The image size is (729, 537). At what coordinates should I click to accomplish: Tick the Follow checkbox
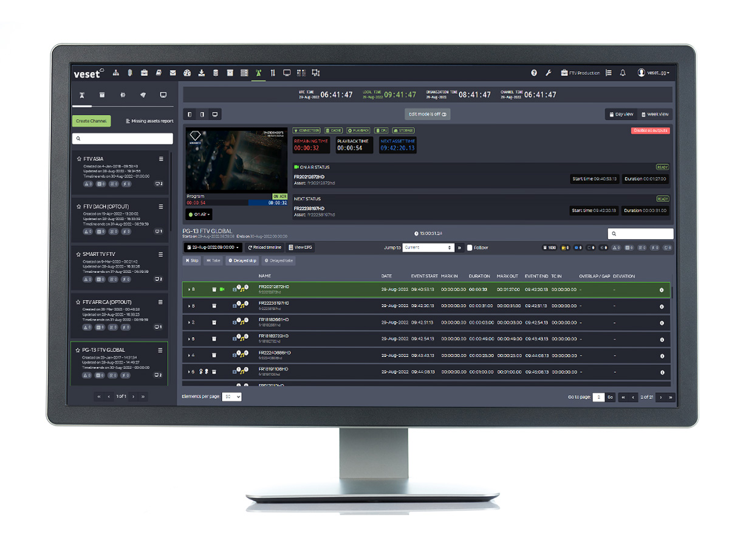coord(470,248)
